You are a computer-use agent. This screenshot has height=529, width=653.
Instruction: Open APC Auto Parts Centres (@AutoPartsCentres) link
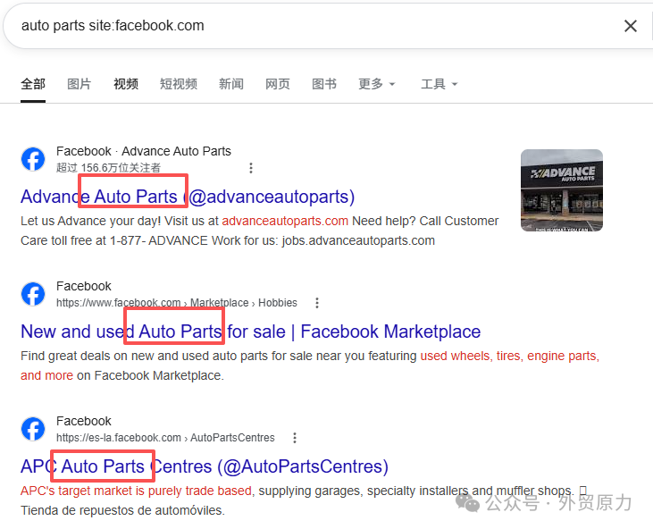pyautogui.click(x=204, y=466)
